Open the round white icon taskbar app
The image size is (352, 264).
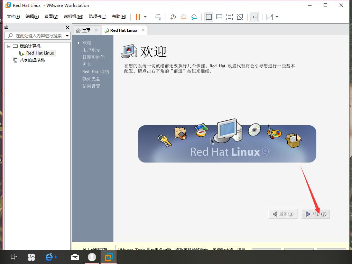tap(92, 257)
